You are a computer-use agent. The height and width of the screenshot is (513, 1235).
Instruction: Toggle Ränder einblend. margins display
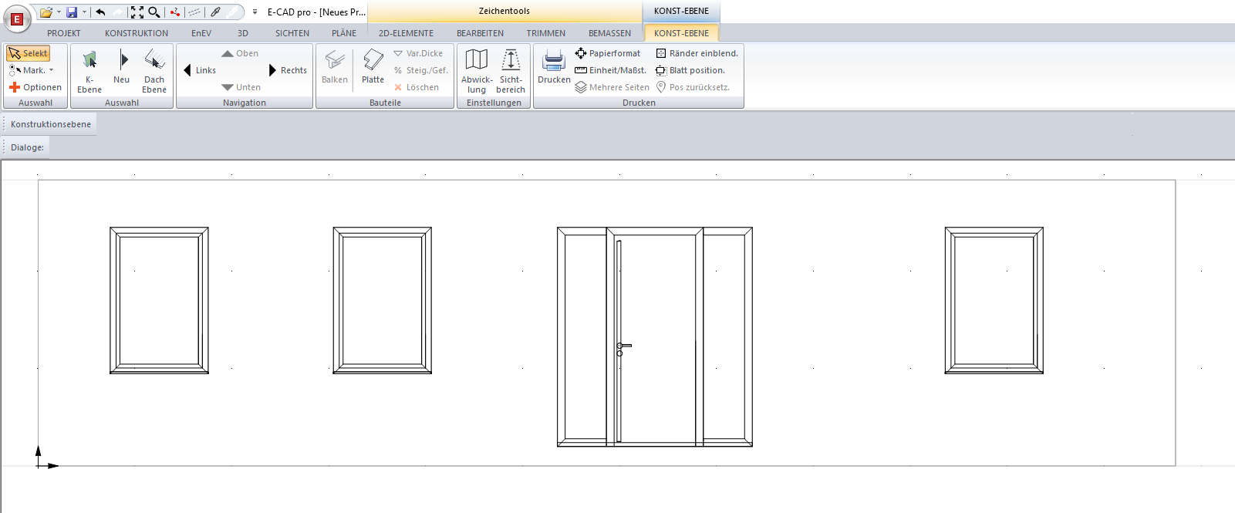click(697, 53)
